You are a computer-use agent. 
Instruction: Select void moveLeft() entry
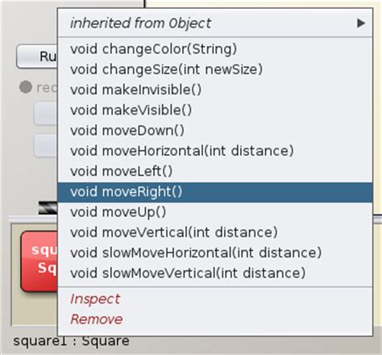click(215, 171)
